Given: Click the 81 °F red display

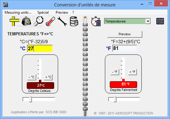Looking at the screenshot, I should point(123,84).
